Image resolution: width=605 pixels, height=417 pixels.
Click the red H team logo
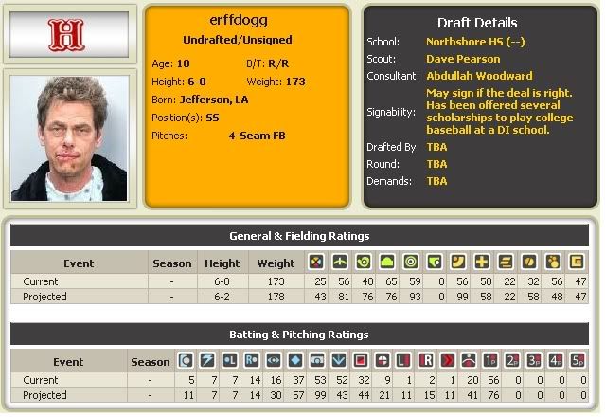pos(66,34)
